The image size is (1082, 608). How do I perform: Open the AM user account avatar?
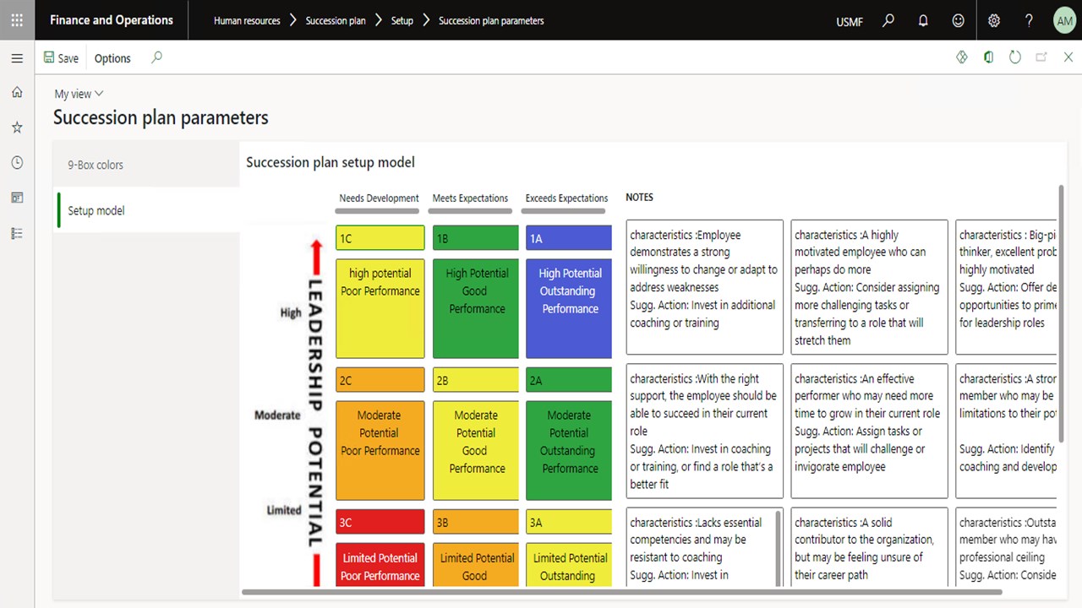[1064, 20]
